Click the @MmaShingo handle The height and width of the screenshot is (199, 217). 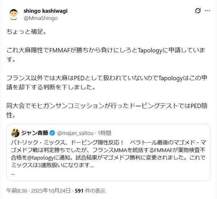[41, 18]
